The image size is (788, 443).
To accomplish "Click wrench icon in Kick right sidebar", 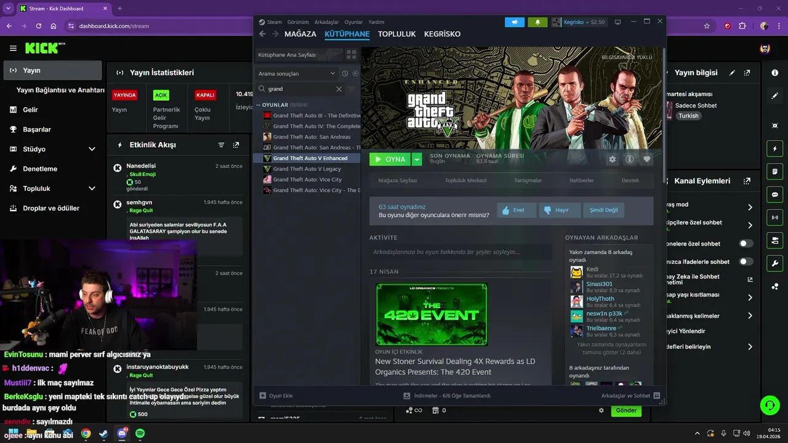I will tap(774, 263).
